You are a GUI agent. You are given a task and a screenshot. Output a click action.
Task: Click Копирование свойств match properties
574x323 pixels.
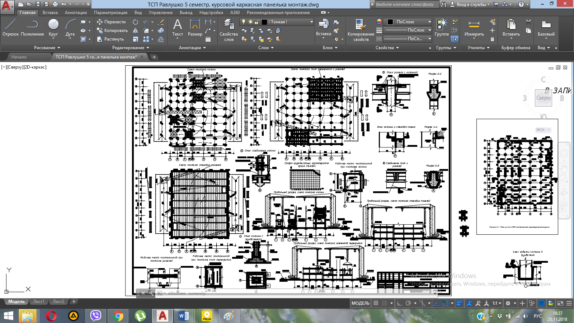click(361, 30)
